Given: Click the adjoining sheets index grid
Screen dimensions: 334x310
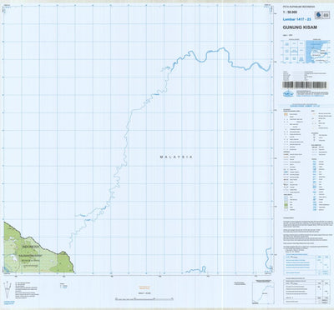Looking at the screenshot, I should [x=294, y=52].
